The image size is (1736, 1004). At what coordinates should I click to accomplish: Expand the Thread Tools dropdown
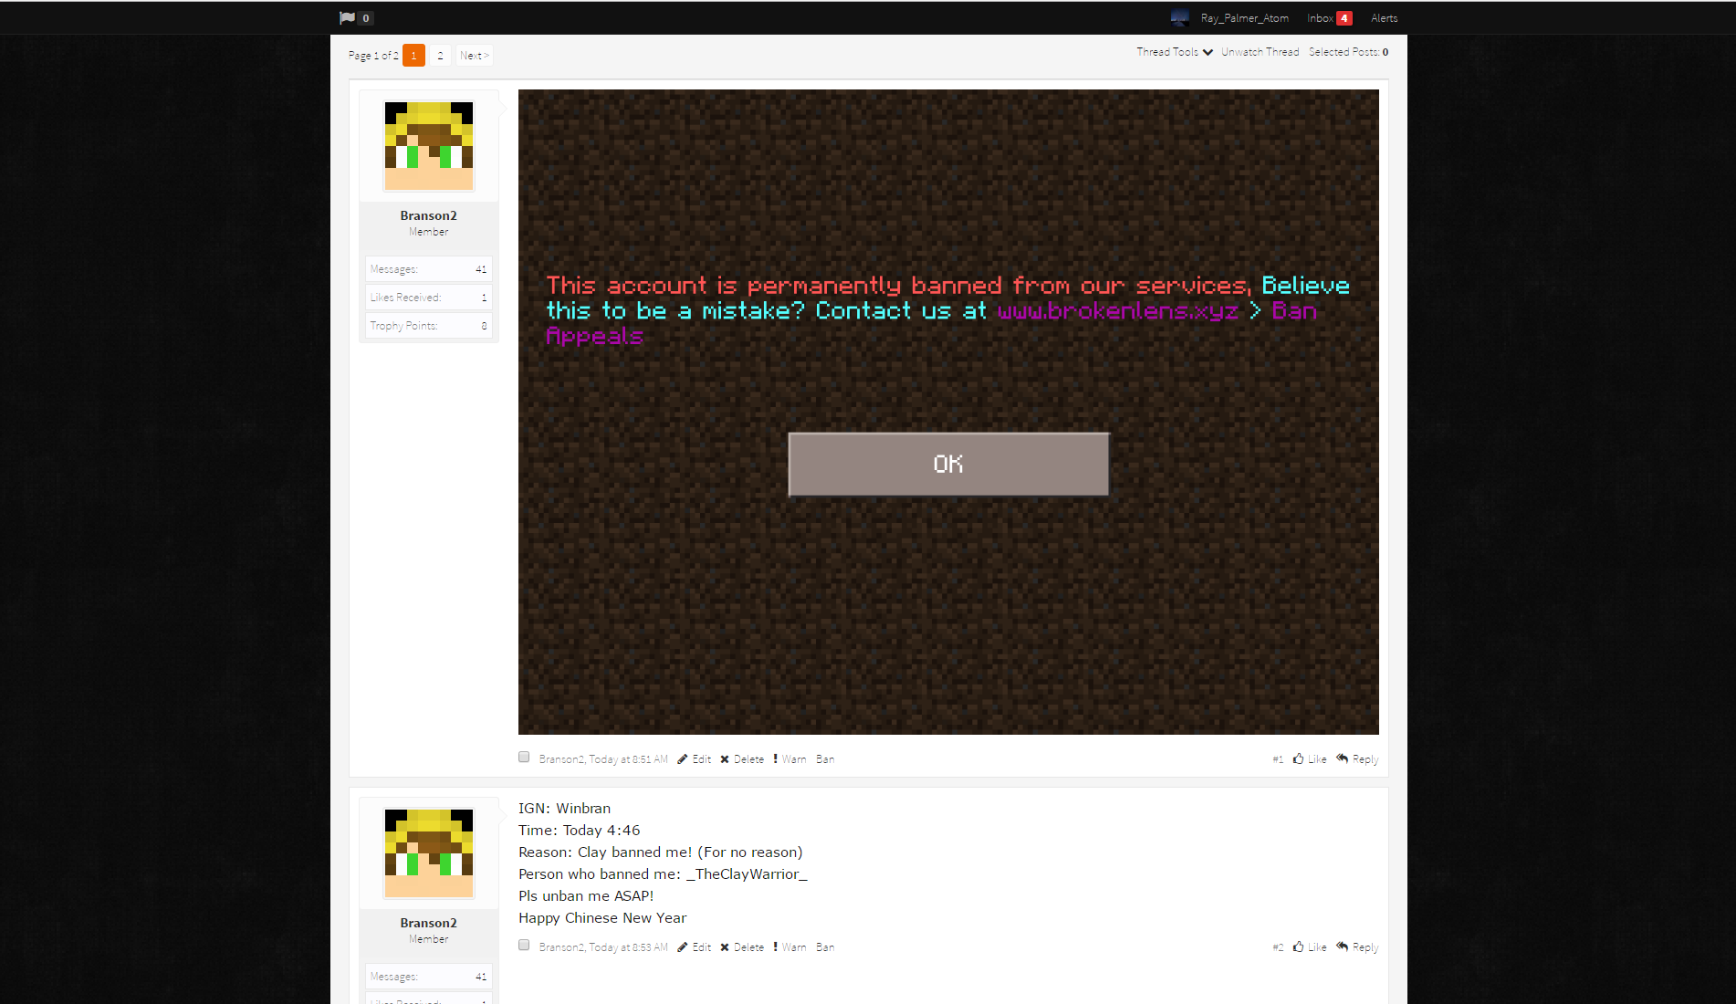pos(1175,52)
